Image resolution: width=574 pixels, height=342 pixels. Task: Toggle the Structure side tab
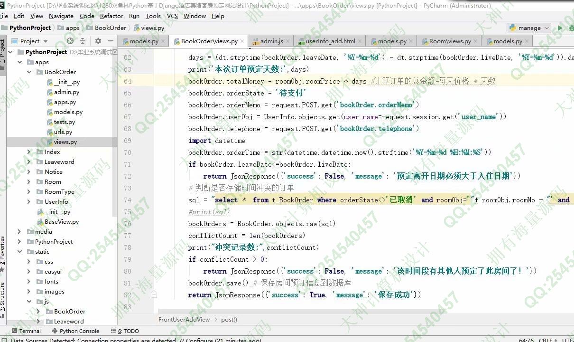[x=3, y=297]
